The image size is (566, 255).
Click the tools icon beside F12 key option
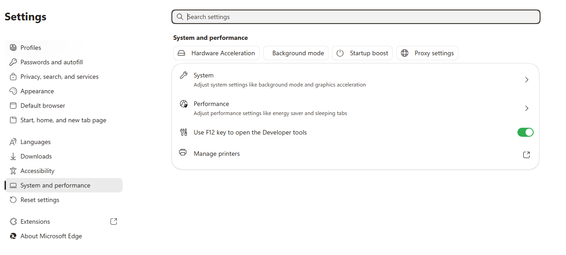click(184, 132)
